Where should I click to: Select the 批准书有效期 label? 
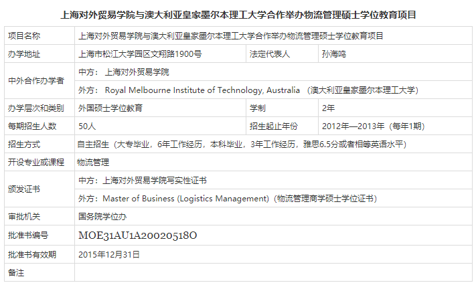tap(32, 255)
